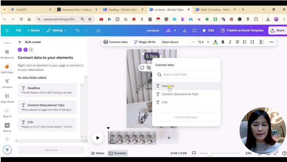287x162 pixels.
Task: Click the Search data field box
Action: click(186, 74)
